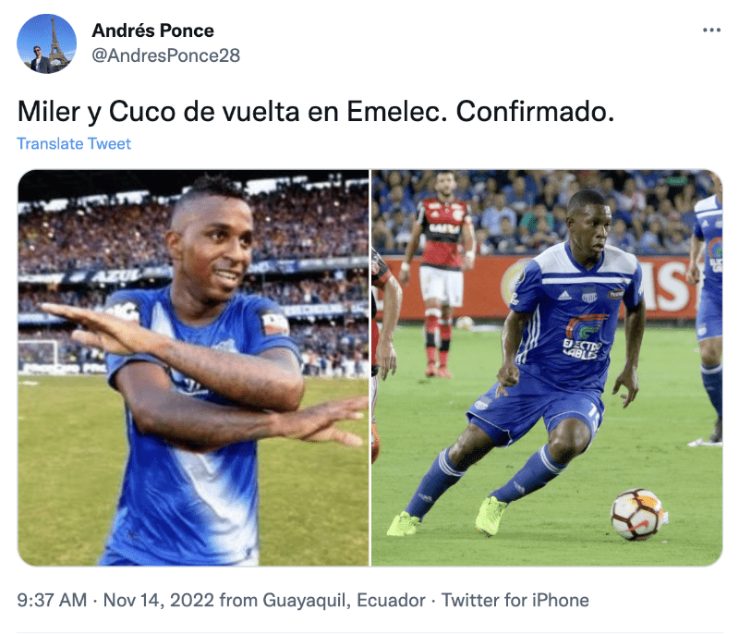Click the 9:37 AM timestamp
Viewport: 739px width, 634px height.
(52, 600)
